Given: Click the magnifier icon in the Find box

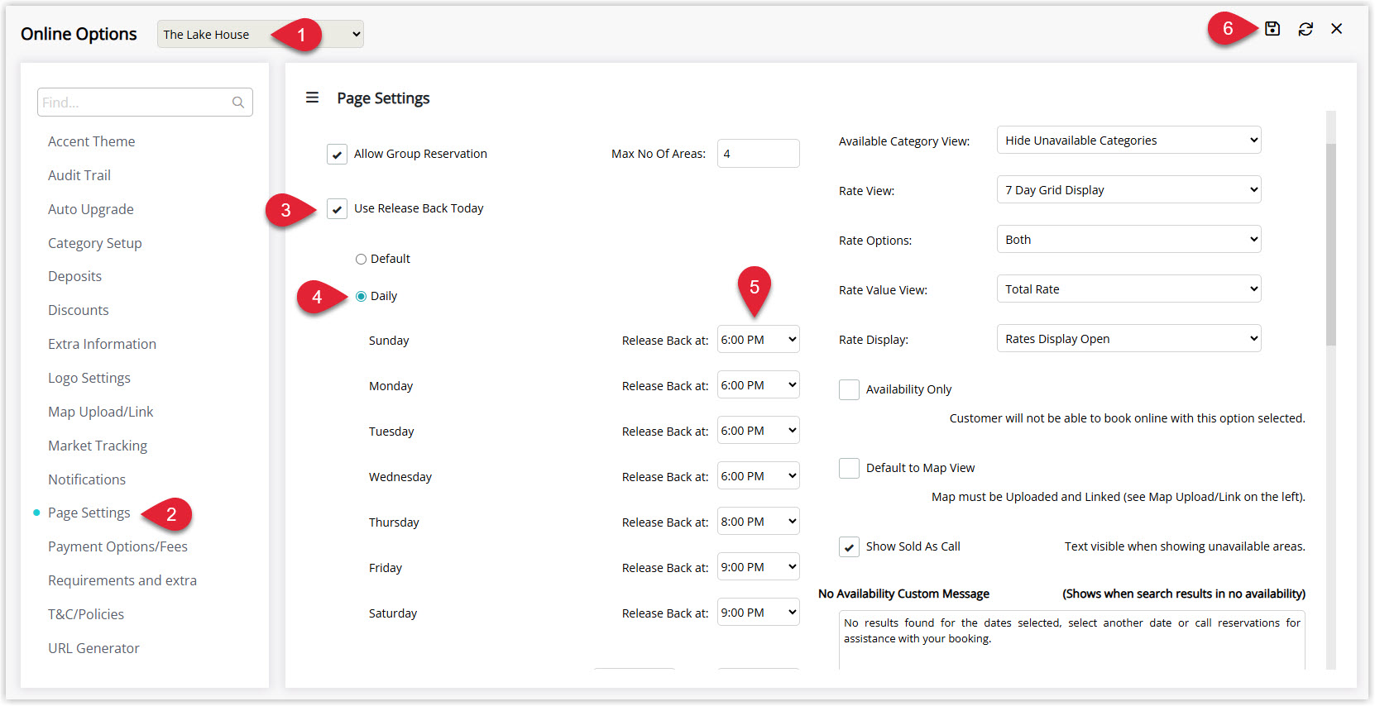Looking at the screenshot, I should 238,103.
